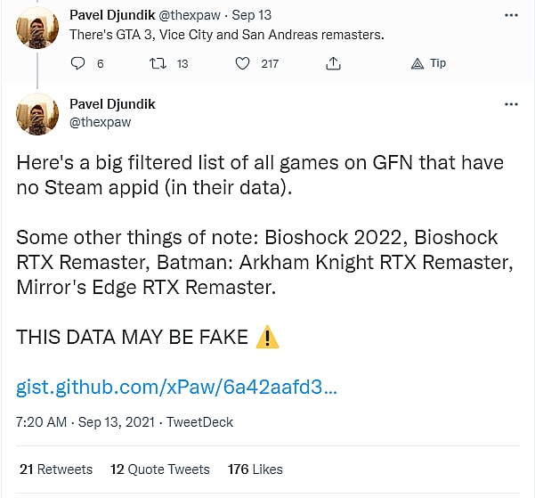Reply to the GTA remasters tweet

tap(77, 63)
